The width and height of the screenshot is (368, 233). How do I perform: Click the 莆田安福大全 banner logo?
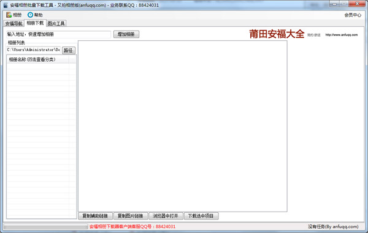[x=277, y=34]
